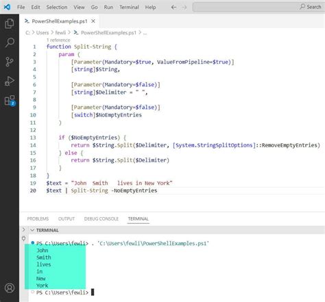Click 'function Split-String' on line 1

(x=79, y=47)
